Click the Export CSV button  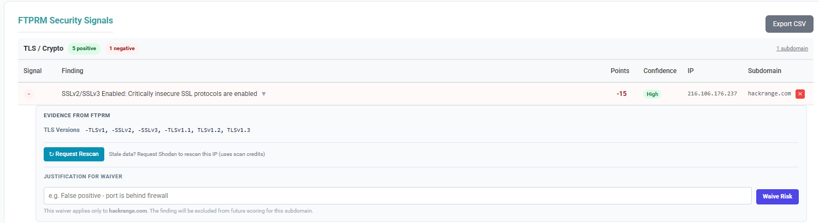pos(789,24)
